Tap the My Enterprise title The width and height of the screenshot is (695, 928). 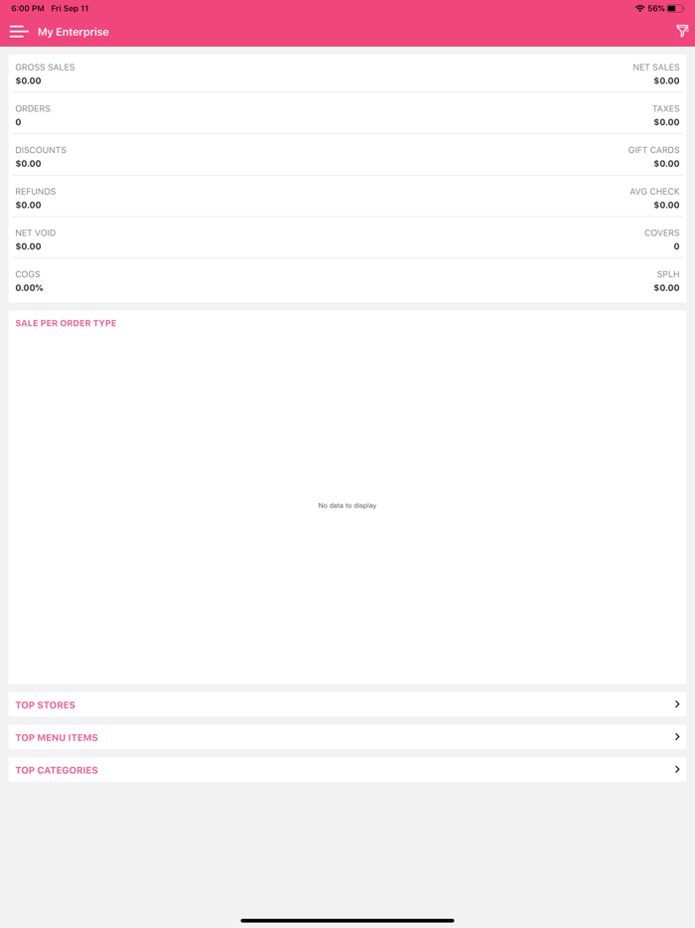click(72, 31)
